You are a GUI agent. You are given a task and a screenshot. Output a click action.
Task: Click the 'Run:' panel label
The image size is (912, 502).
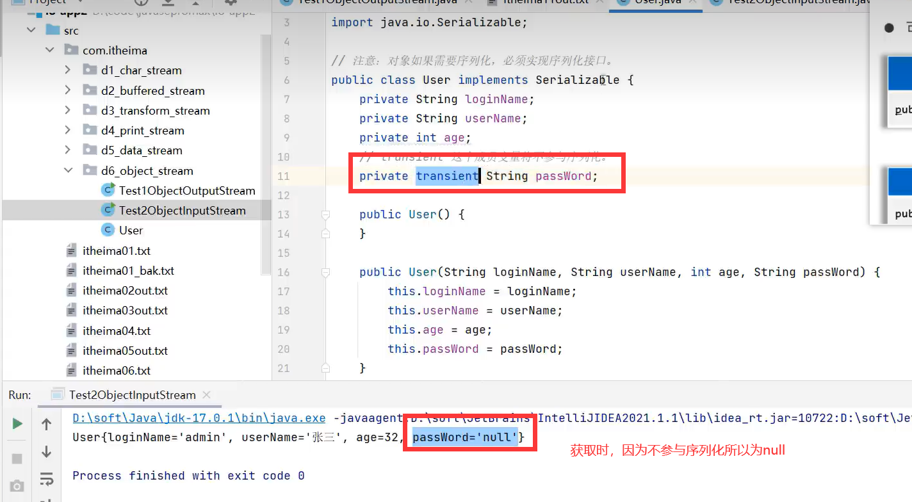tap(20, 395)
